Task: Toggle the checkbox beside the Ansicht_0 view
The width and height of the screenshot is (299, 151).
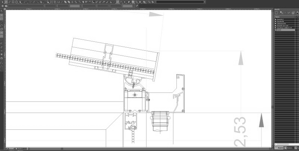Action: 296,19
